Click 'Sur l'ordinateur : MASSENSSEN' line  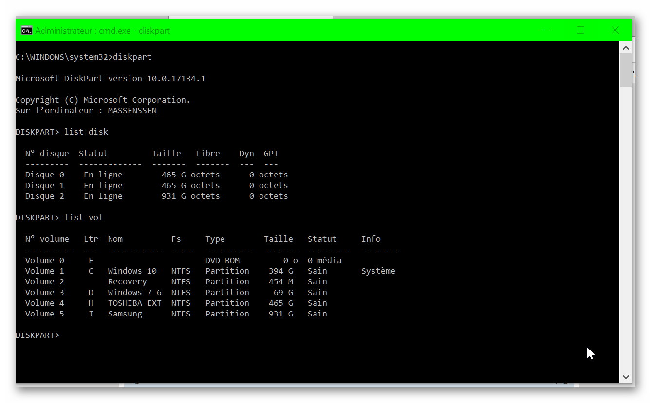tap(86, 111)
